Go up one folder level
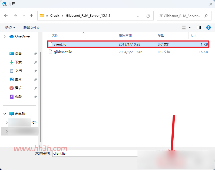The image size is (215, 170). tap(32, 16)
